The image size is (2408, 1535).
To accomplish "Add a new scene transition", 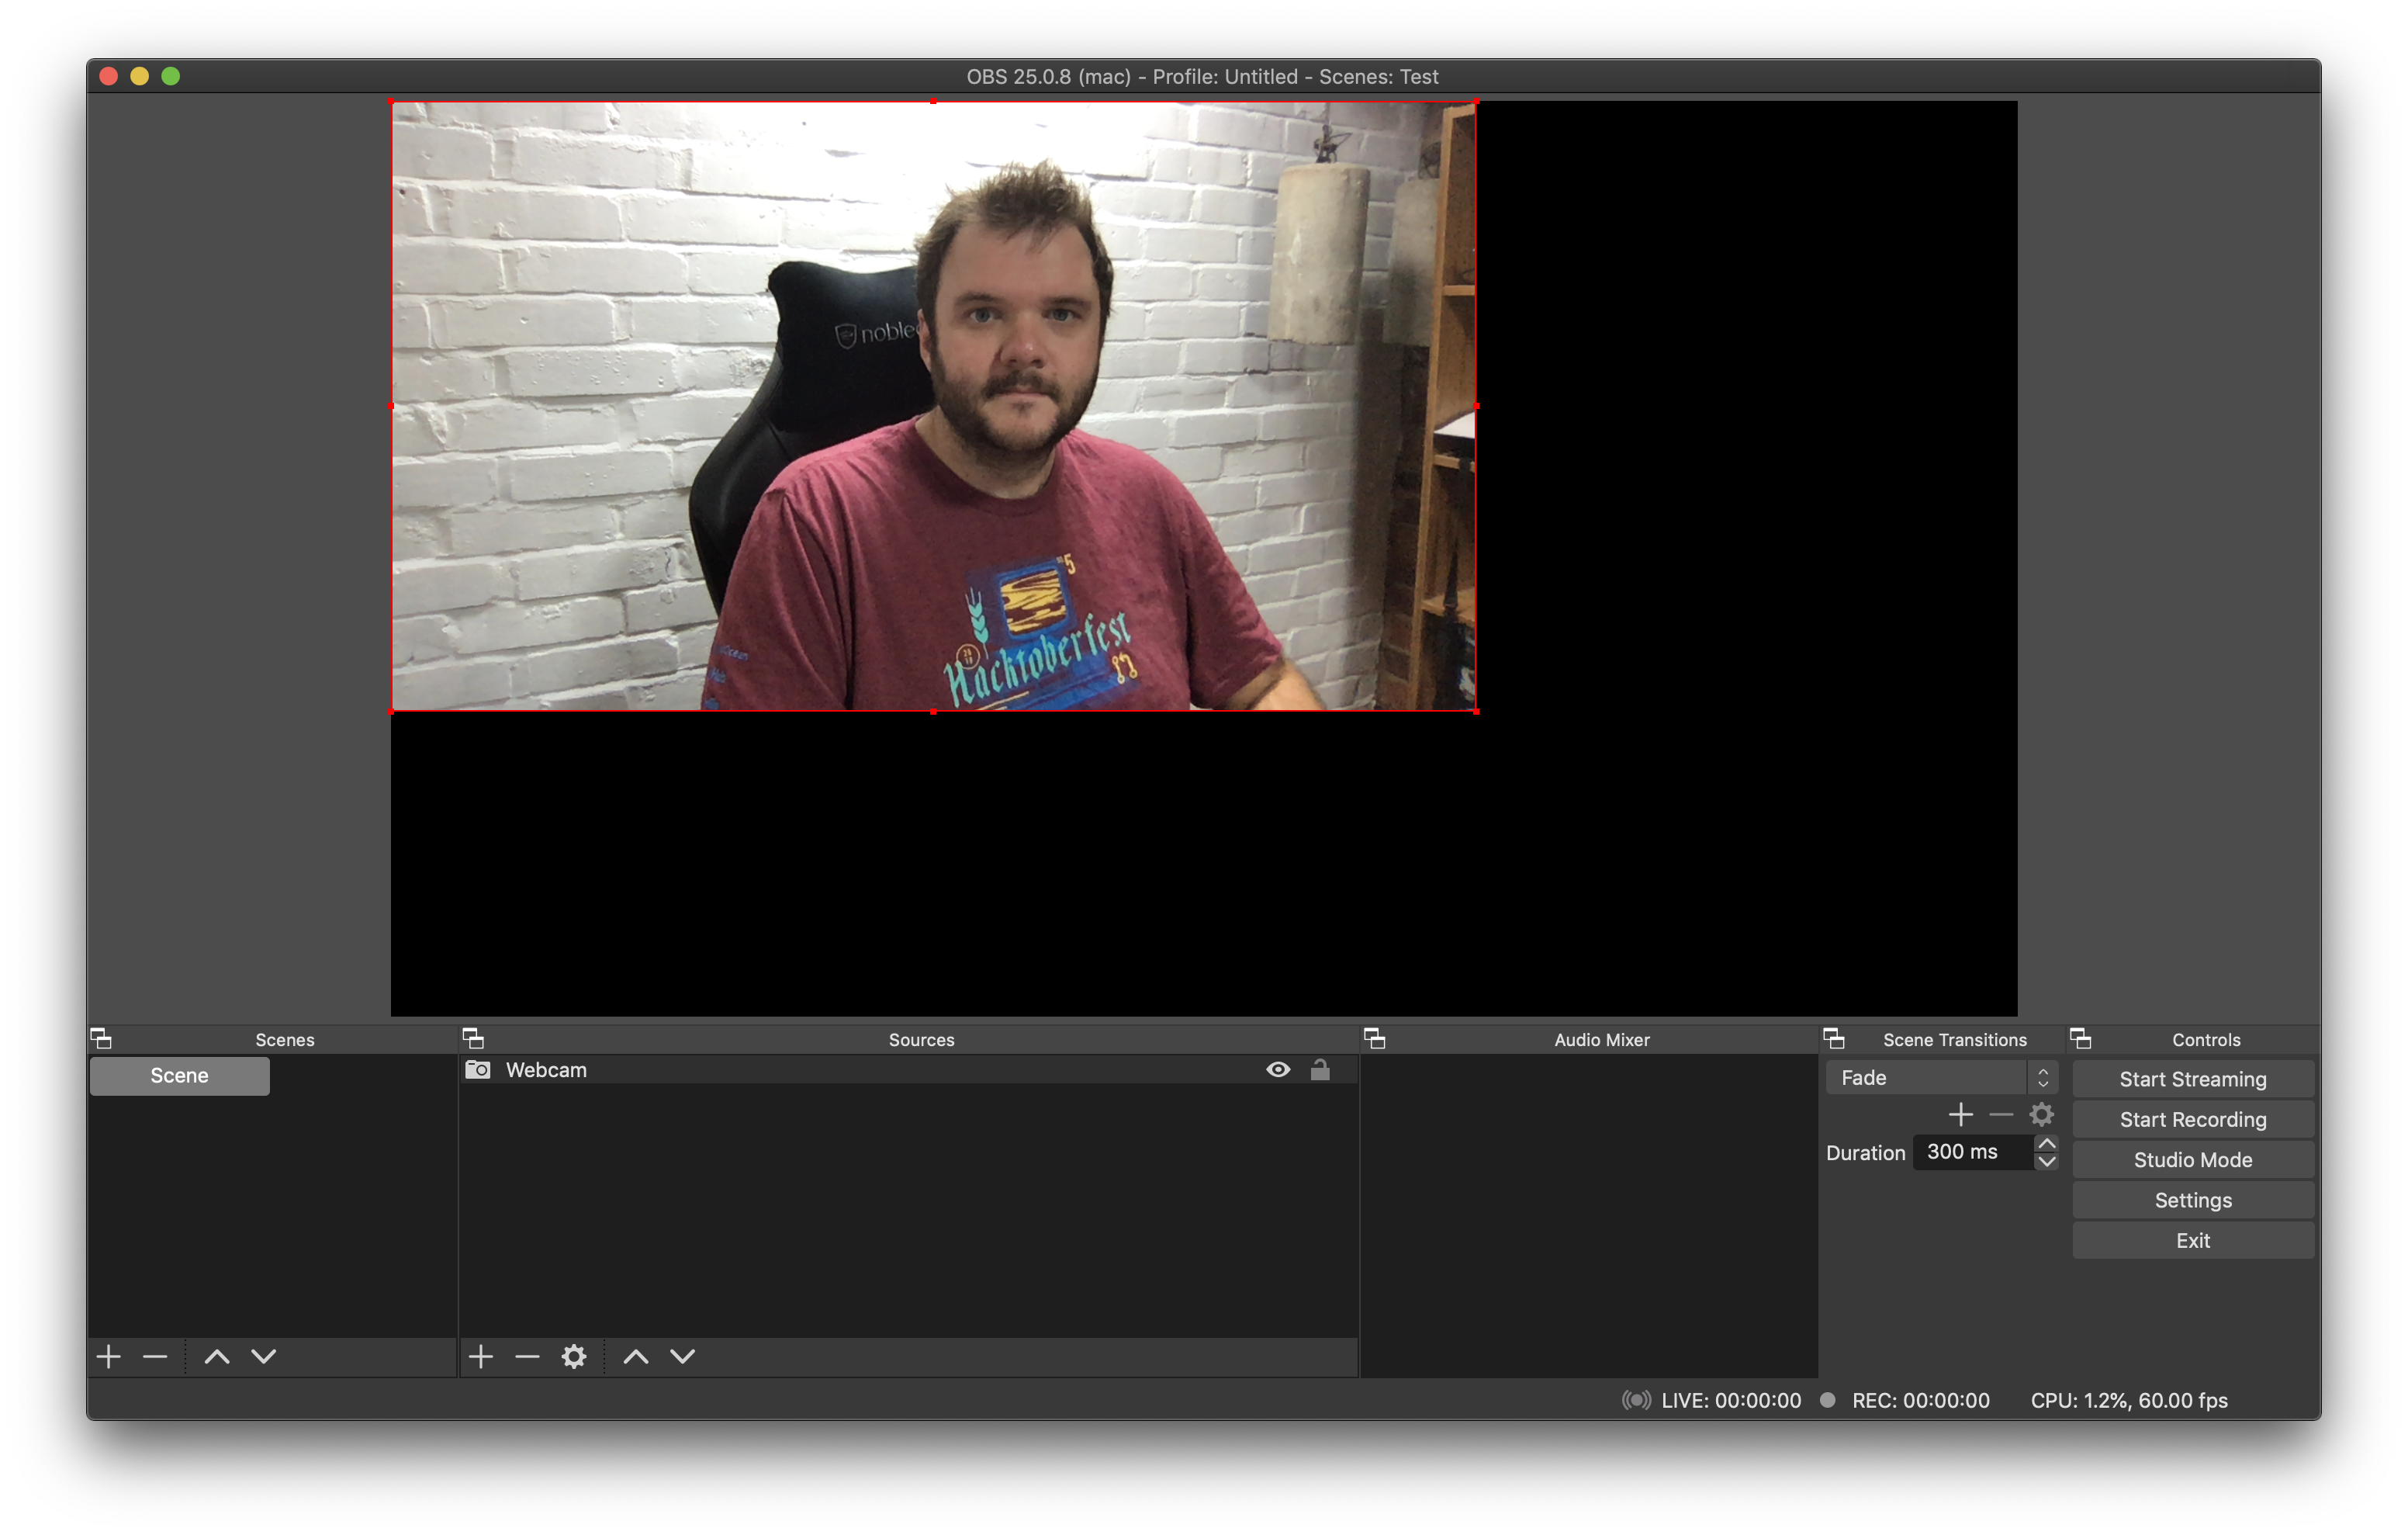I will tap(1961, 1114).
